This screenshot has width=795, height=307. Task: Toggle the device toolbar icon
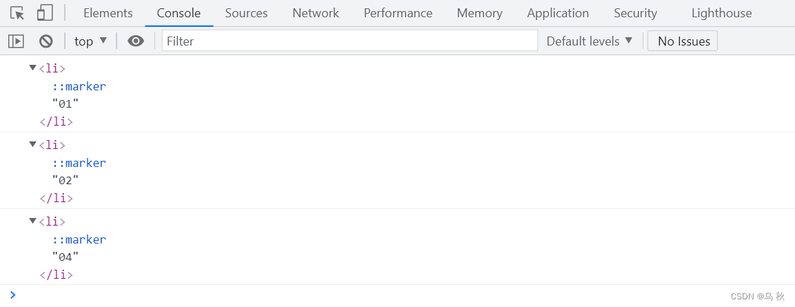(x=45, y=13)
